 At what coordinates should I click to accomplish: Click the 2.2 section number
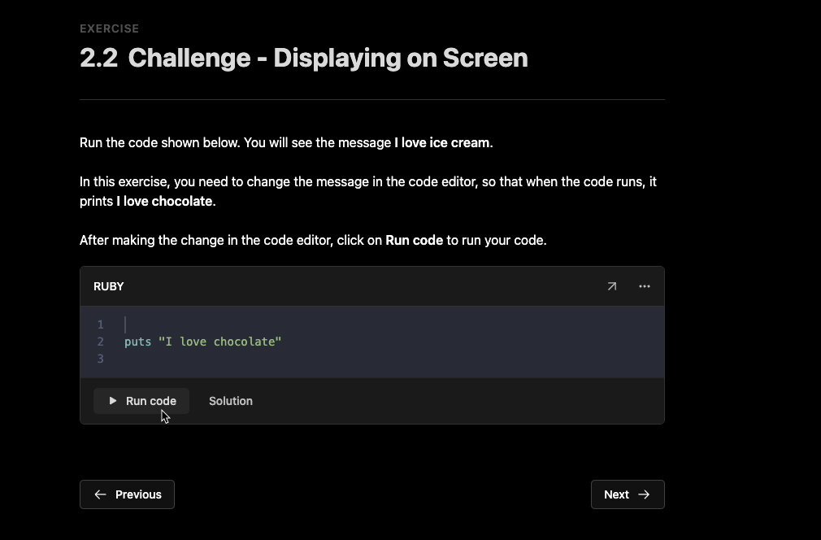click(x=99, y=58)
